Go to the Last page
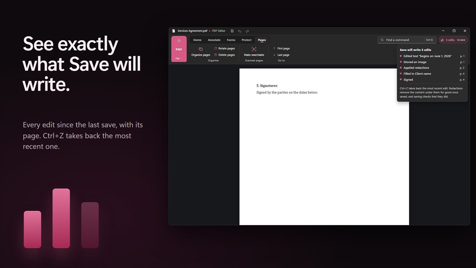Viewport: 476px width, 268px height. (x=282, y=55)
